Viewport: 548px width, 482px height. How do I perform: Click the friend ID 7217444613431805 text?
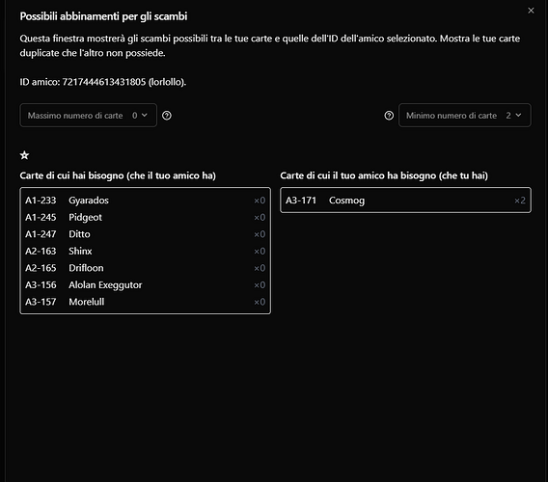[x=104, y=82]
